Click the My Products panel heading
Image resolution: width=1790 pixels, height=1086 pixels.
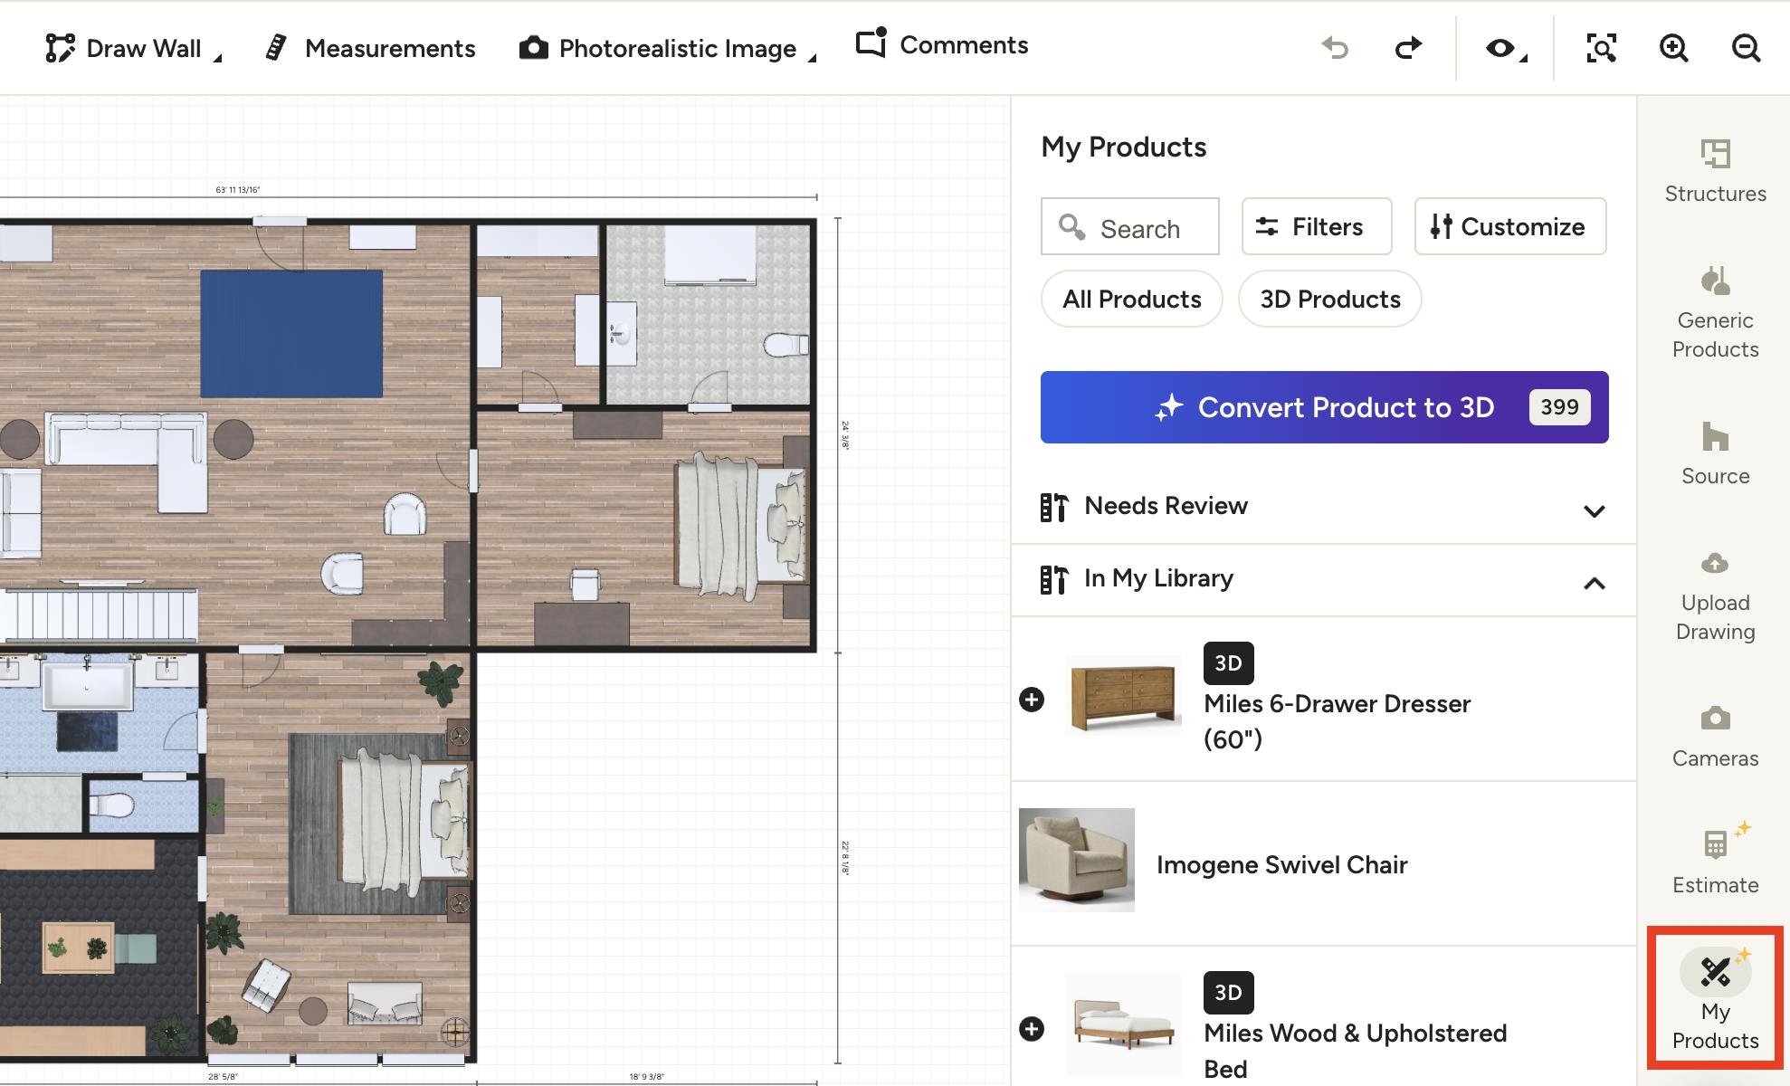coord(1123,147)
